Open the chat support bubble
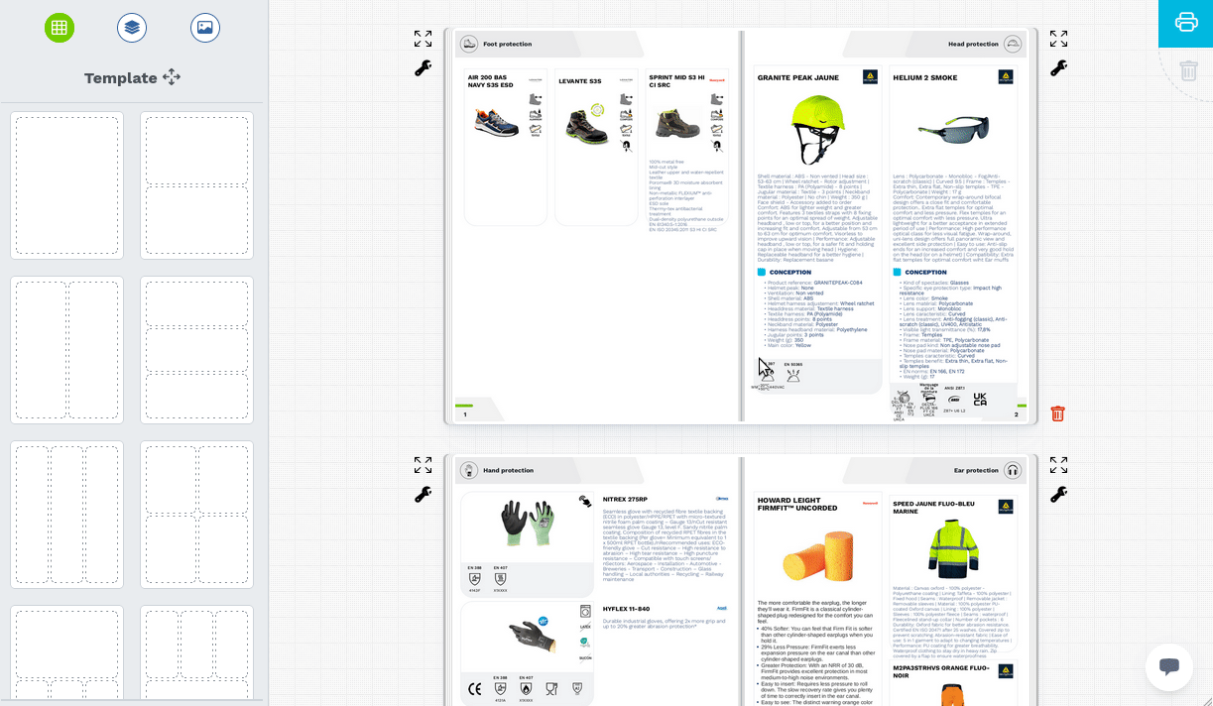1213x706 pixels. 1168,667
